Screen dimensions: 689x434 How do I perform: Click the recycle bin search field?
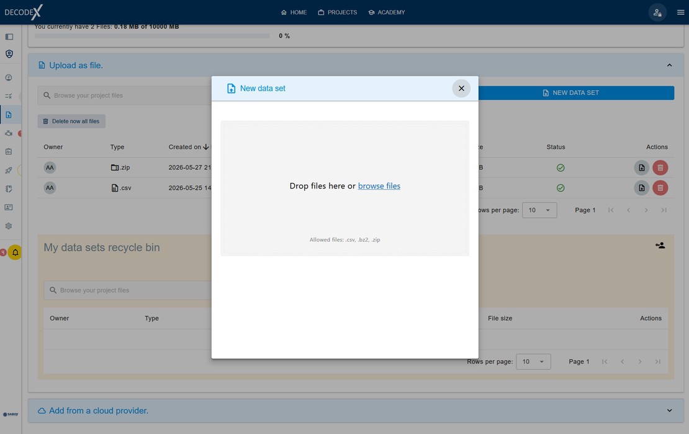tap(128, 290)
